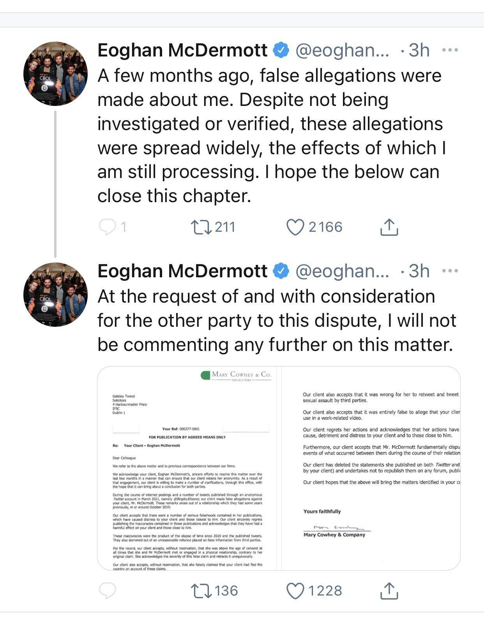Viewport: 484px width, 622px height.
Task: Open the right letter page with signature
Action: [x=371, y=468]
